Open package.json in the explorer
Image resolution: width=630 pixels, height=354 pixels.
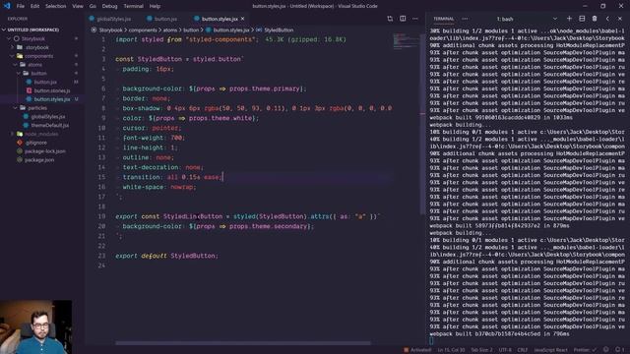pyautogui.click(x=39, y=159)
